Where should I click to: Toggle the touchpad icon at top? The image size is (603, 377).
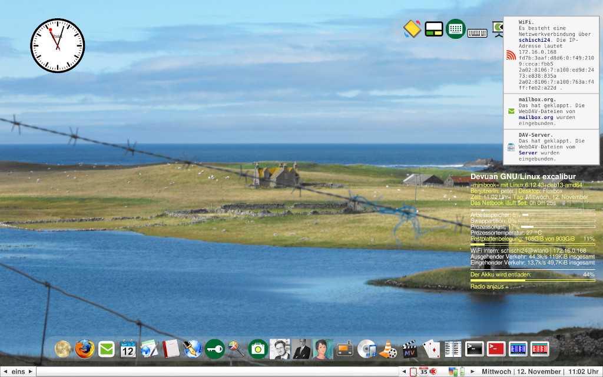click(x=433, y=29)
